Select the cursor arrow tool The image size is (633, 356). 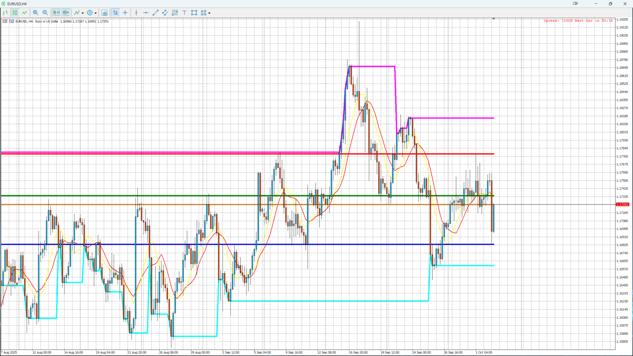click(x=115, y=13)
